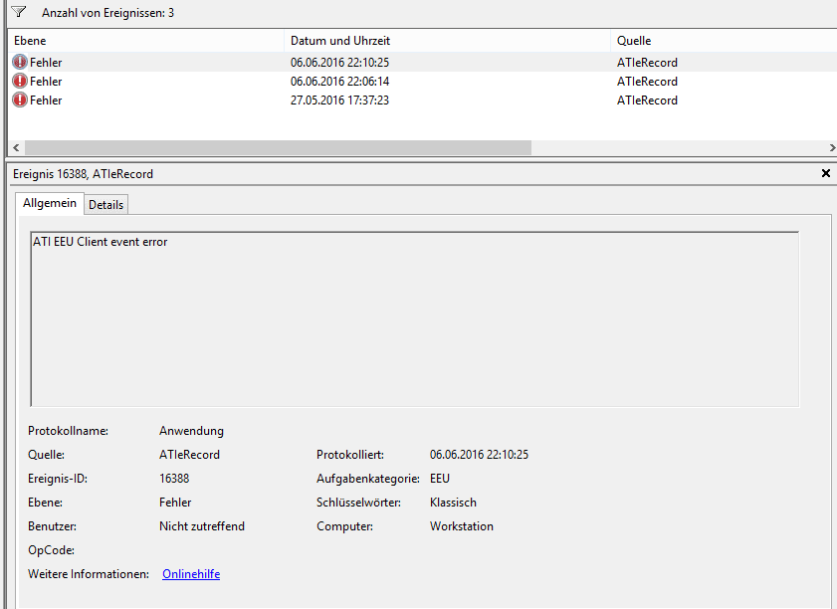Select the event dated 27.05.2016 17:37:23
This screenshot has height=609, width=837.
339,101
